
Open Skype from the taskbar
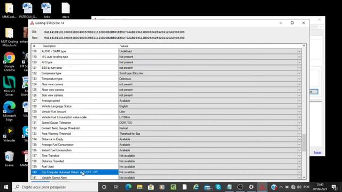(x=218, y=187)
